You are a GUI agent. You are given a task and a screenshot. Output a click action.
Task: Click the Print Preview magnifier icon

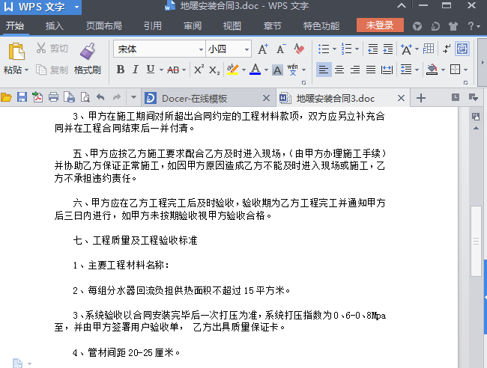pos(85,97)
